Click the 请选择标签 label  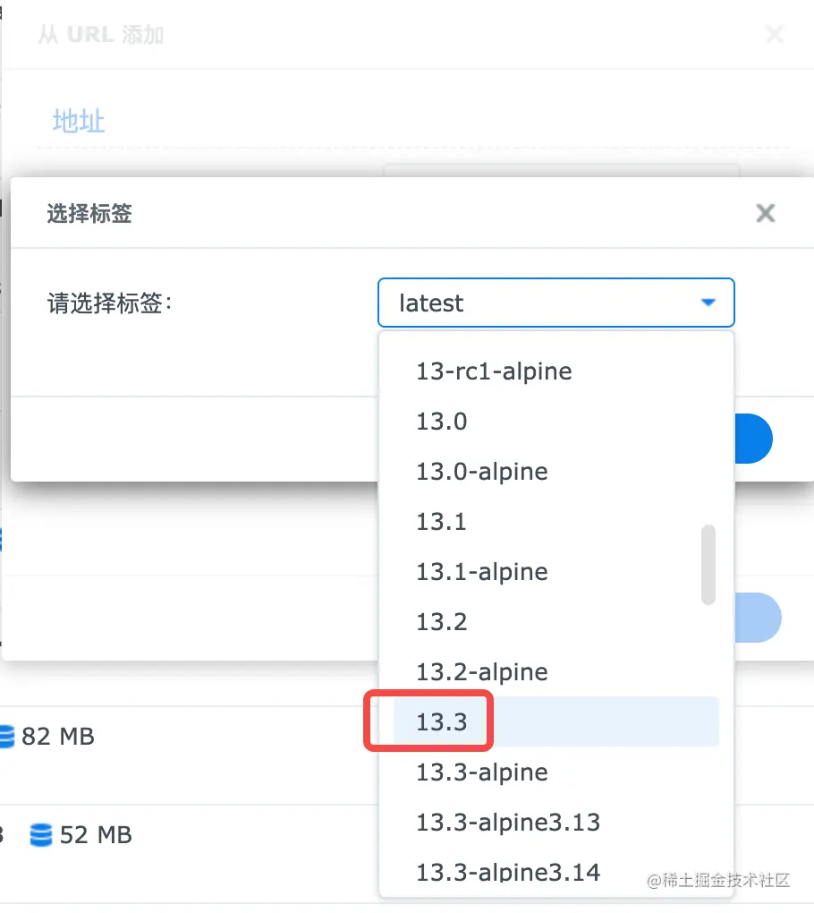tap(109, 303)
